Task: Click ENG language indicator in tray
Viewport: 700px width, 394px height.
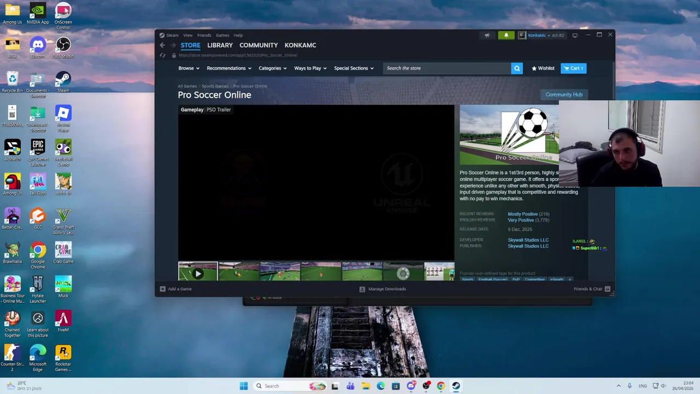Action: pos(643,386)
